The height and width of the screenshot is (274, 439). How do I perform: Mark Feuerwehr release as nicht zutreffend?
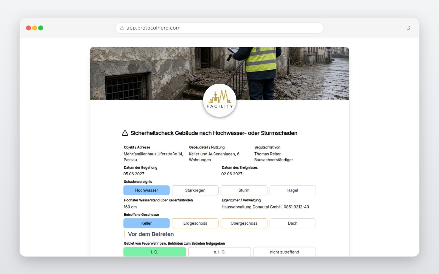[x=285, y=252]
